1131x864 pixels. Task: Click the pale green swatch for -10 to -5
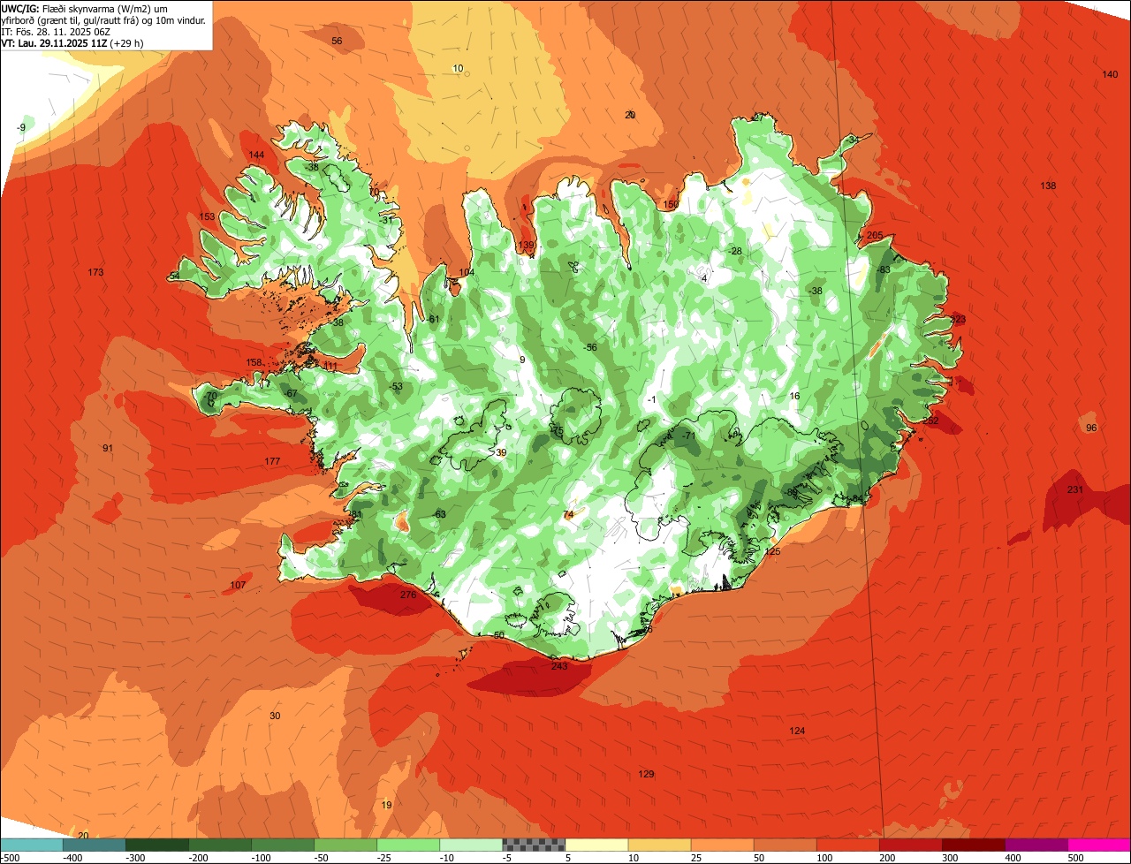[x=470, y=845]
